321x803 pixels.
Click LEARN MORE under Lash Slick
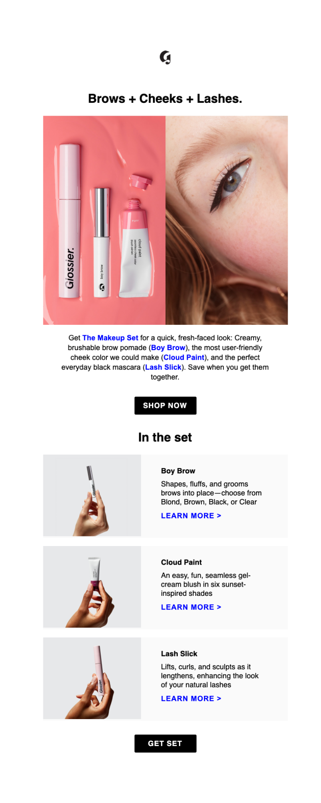[191, 699]
